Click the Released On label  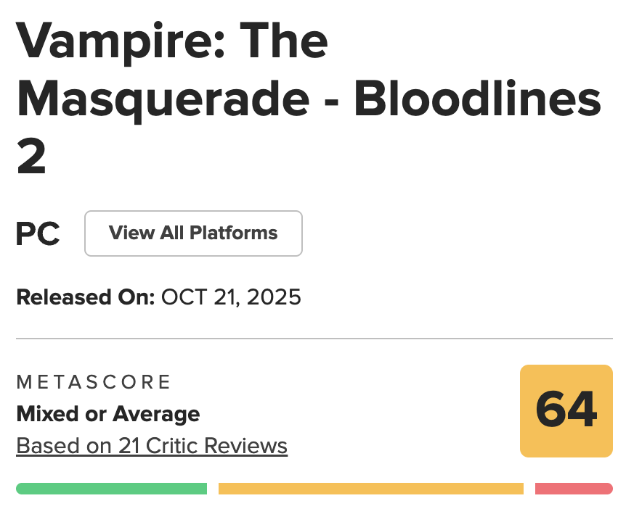[85, 297]
